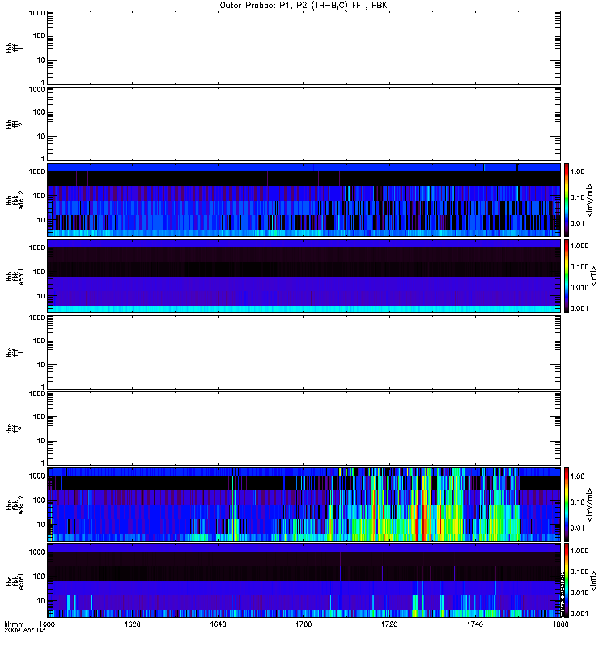
Task: Click the <|mV/m|> unit label beside thb edc12 colorbar
Action: click(590, 200)
